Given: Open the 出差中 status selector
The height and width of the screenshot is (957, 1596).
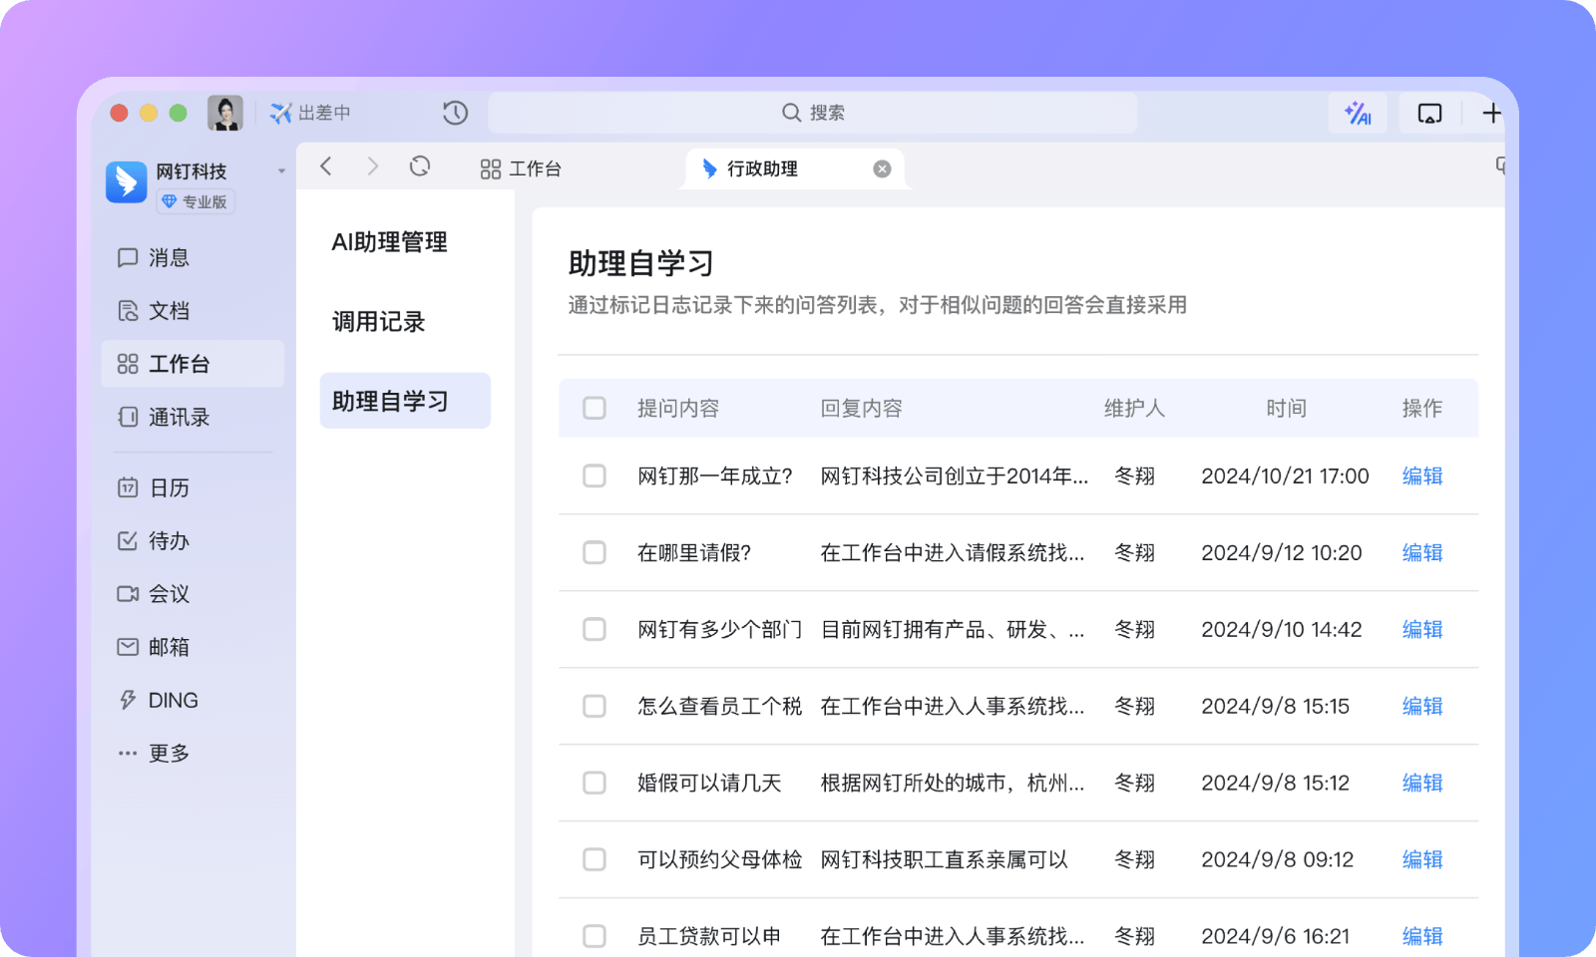Looking at the screenshot, I should click(x=311, y=113).
